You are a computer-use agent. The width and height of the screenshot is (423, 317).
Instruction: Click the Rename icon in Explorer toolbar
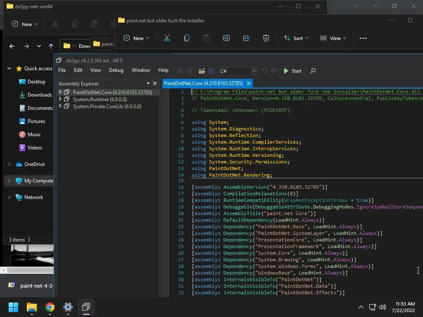point(226,38)
